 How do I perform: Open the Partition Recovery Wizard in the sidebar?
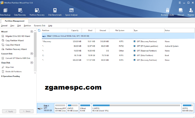pos(14,49)
